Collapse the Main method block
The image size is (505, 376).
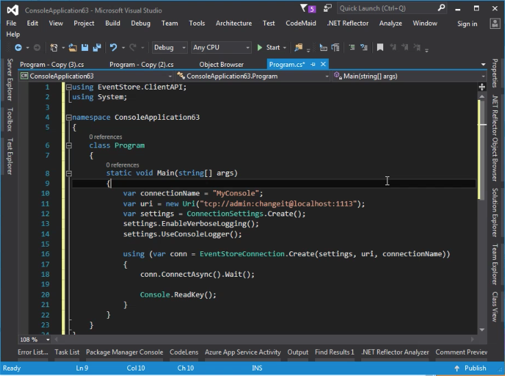[69, 174]
